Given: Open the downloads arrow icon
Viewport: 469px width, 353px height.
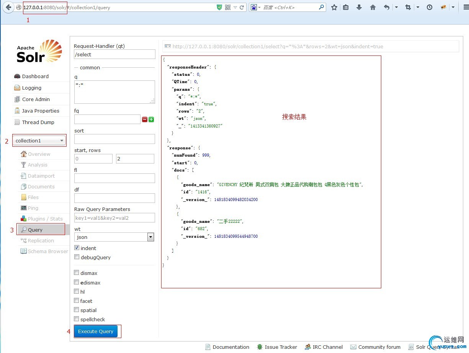Looking at the screenshot, I should coord(359,7).
